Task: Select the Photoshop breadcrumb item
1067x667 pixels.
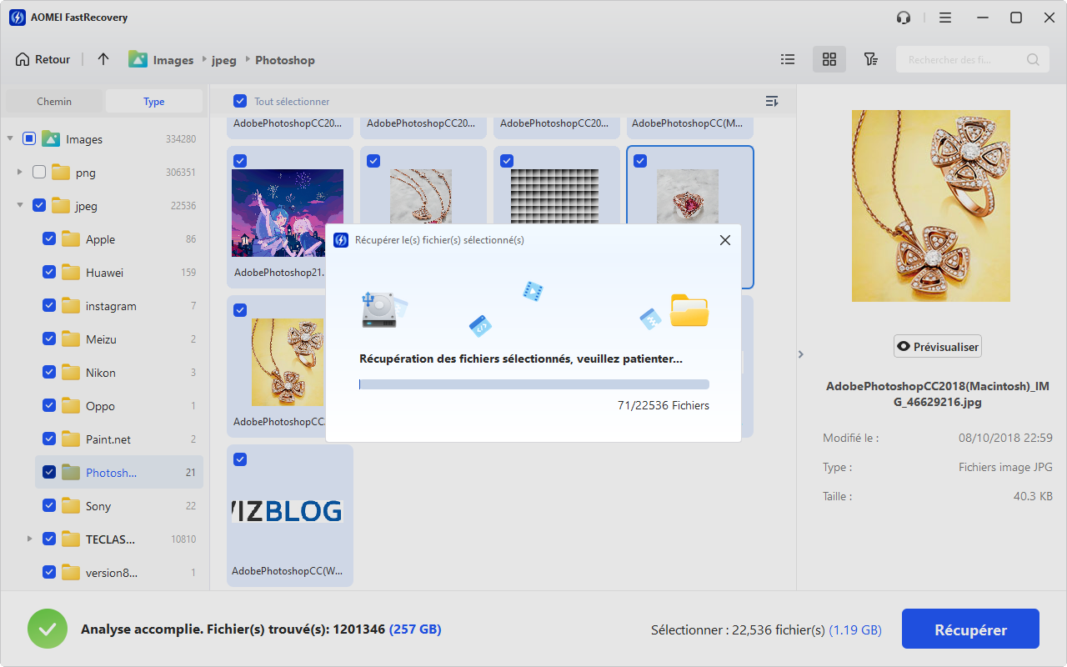Action: pyautogui.click(x=285, y=60)
